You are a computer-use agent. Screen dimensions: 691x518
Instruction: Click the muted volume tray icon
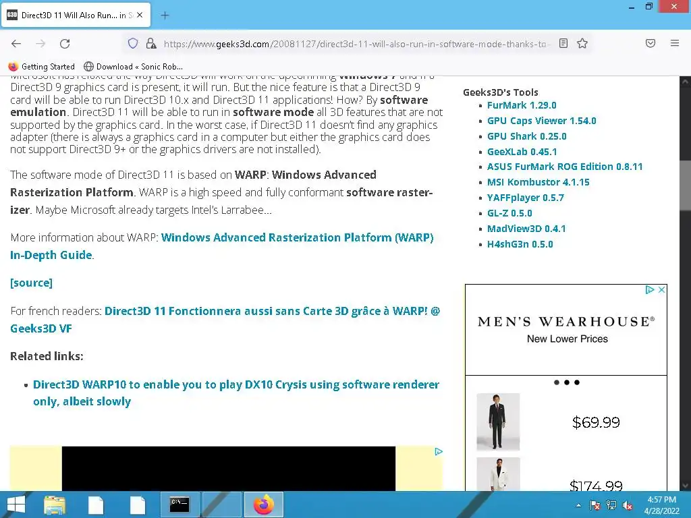point(628,505)
